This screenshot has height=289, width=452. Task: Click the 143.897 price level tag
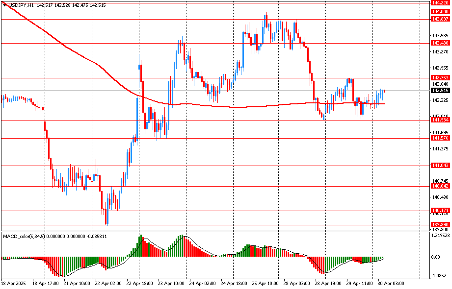[x=440, y=19]
